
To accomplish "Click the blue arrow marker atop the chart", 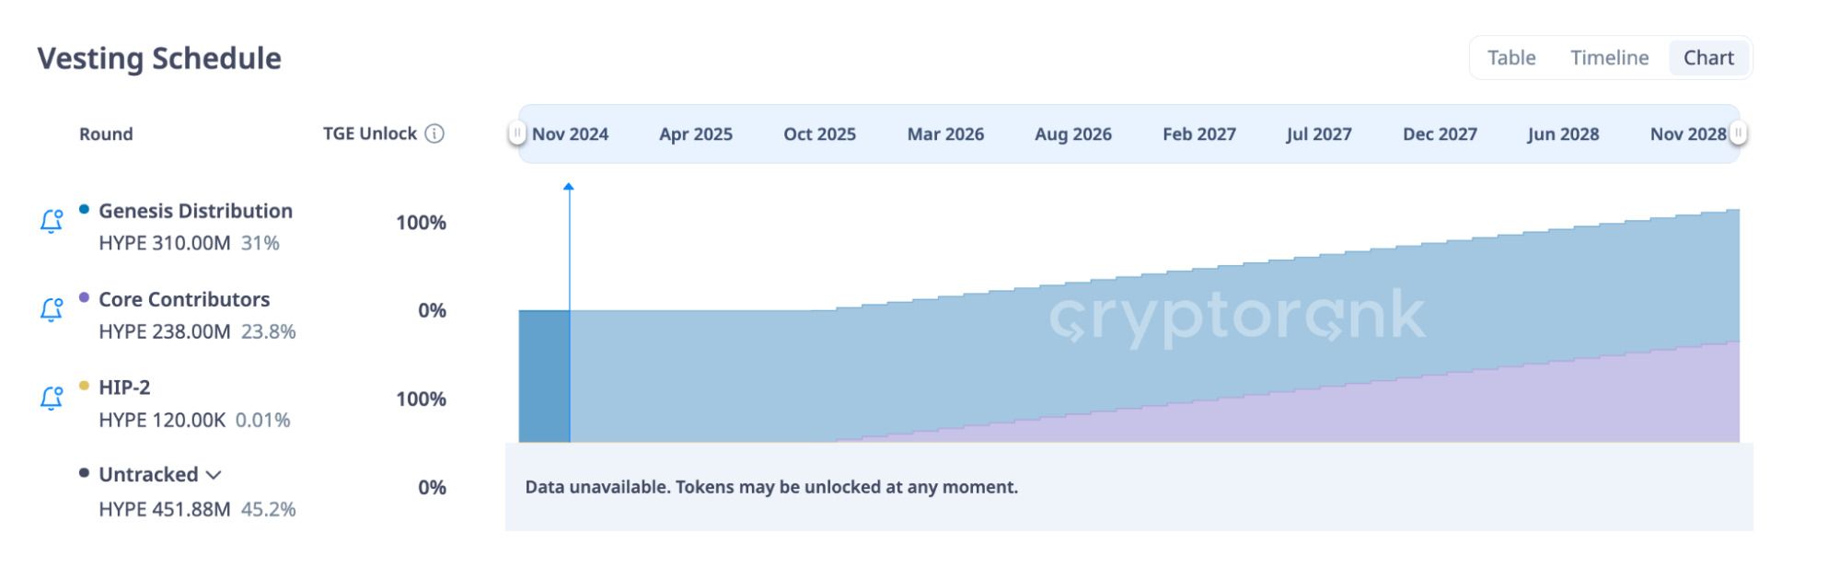I will coord(569,187).
